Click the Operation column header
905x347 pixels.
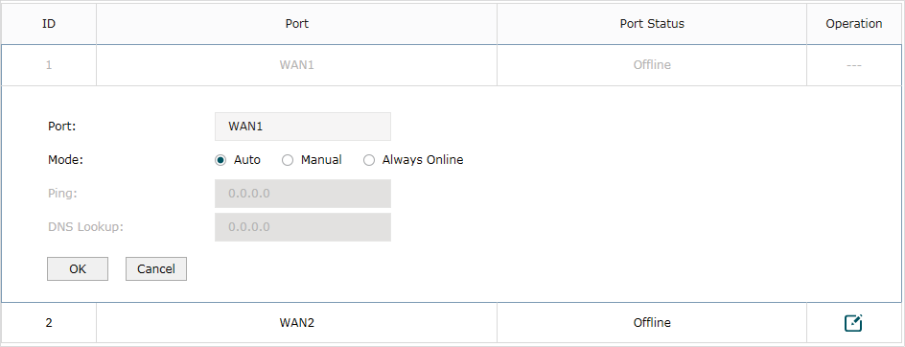[854, 24]
